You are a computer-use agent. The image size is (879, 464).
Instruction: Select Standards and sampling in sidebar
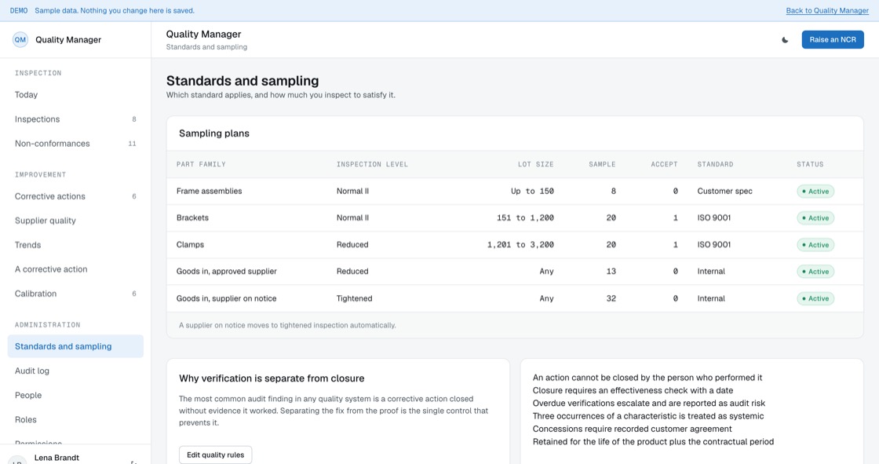[x=75, y=346]
